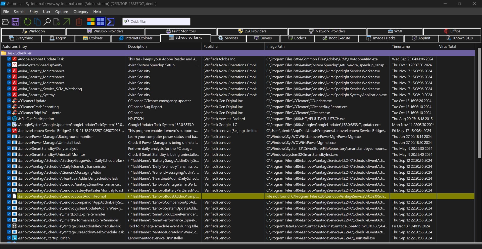
Task: Click the file-with-gear properties toolbar icon
Action: point(57,22)
